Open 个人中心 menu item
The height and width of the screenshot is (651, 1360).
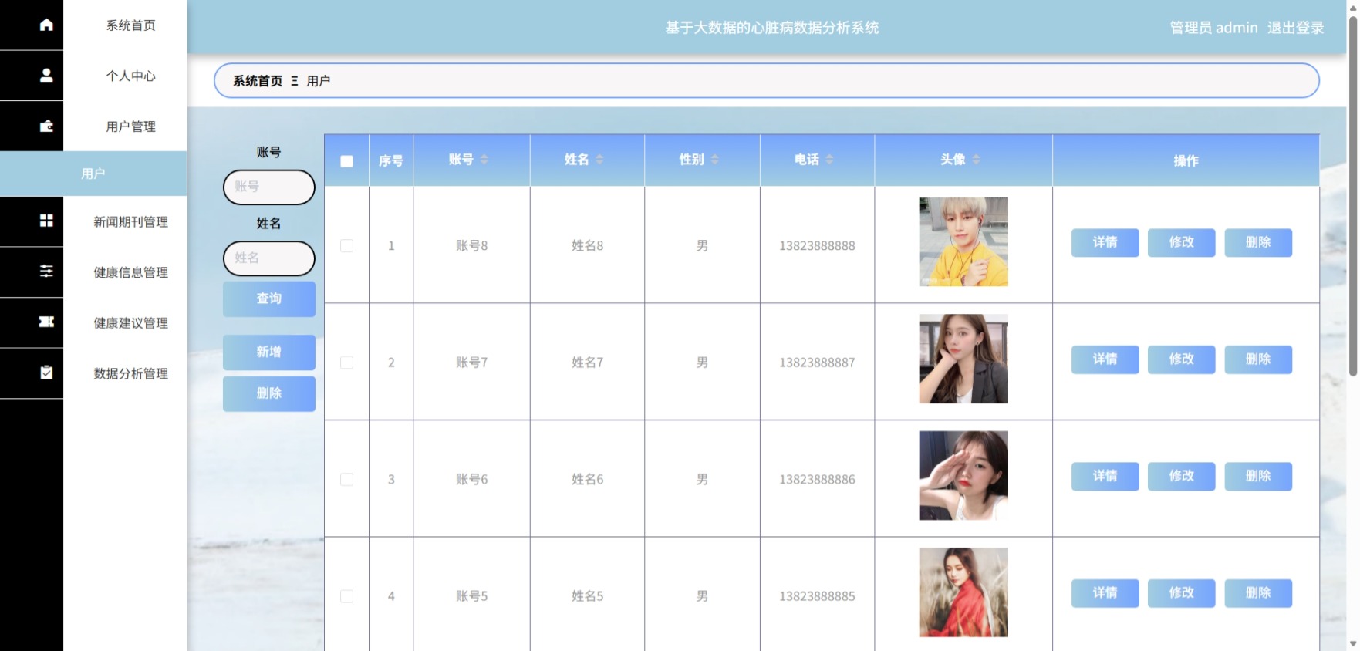[130, 76]
